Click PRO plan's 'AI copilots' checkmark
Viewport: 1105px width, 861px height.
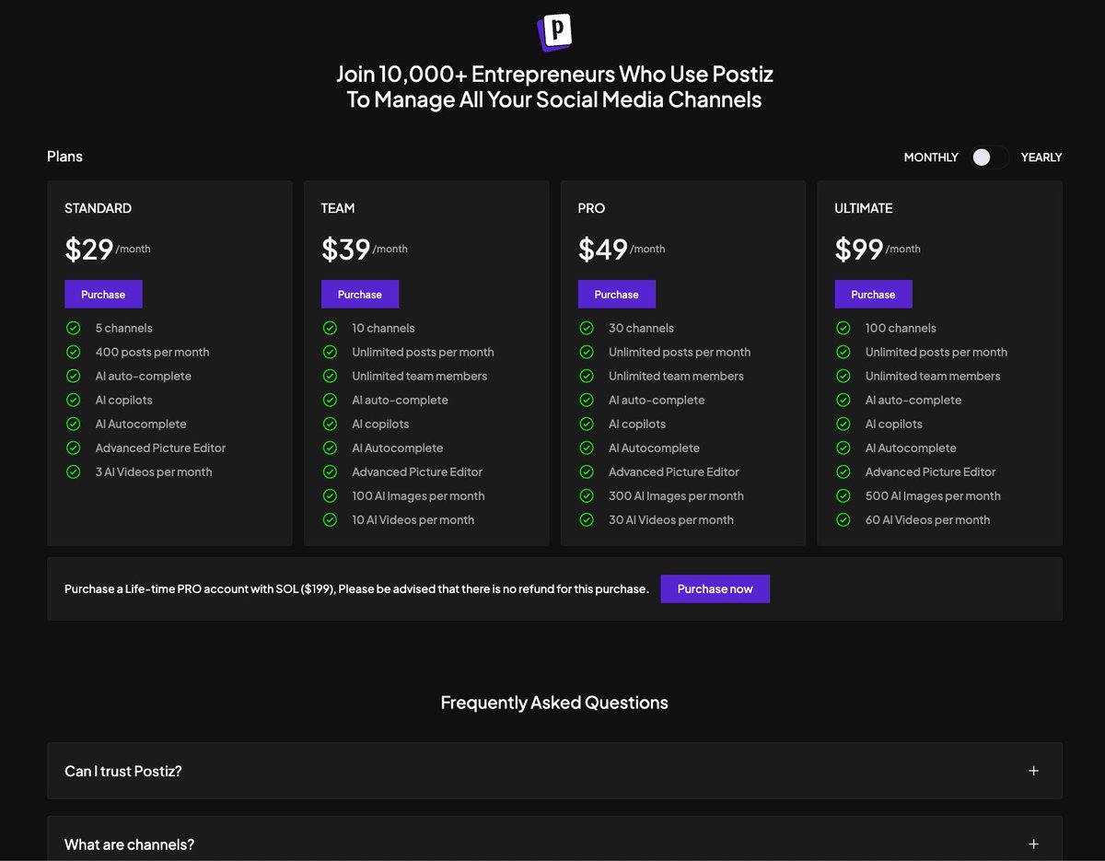click(x=587, y=424)
